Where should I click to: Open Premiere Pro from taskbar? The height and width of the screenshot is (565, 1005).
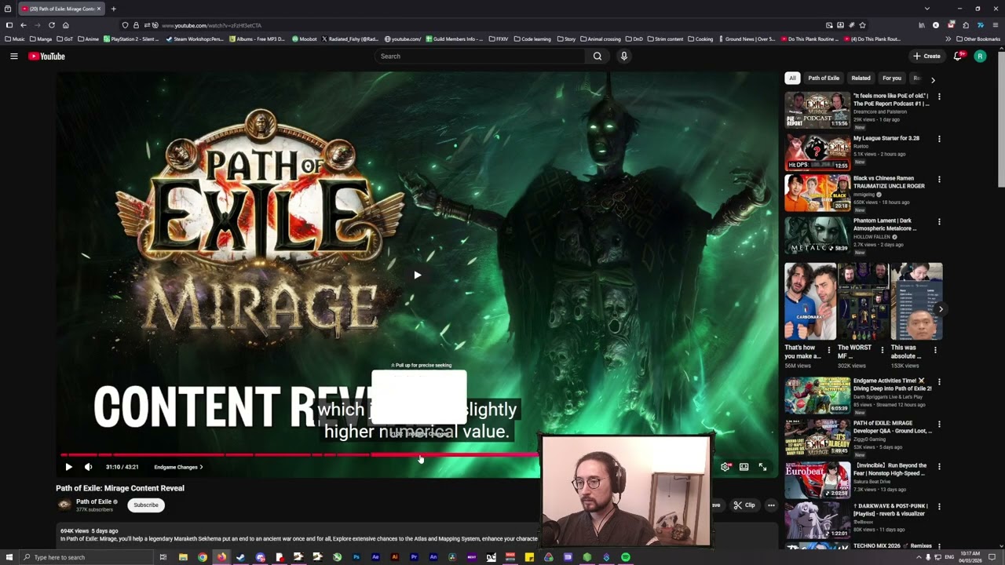pyautogui.click(x=414, y=557)
